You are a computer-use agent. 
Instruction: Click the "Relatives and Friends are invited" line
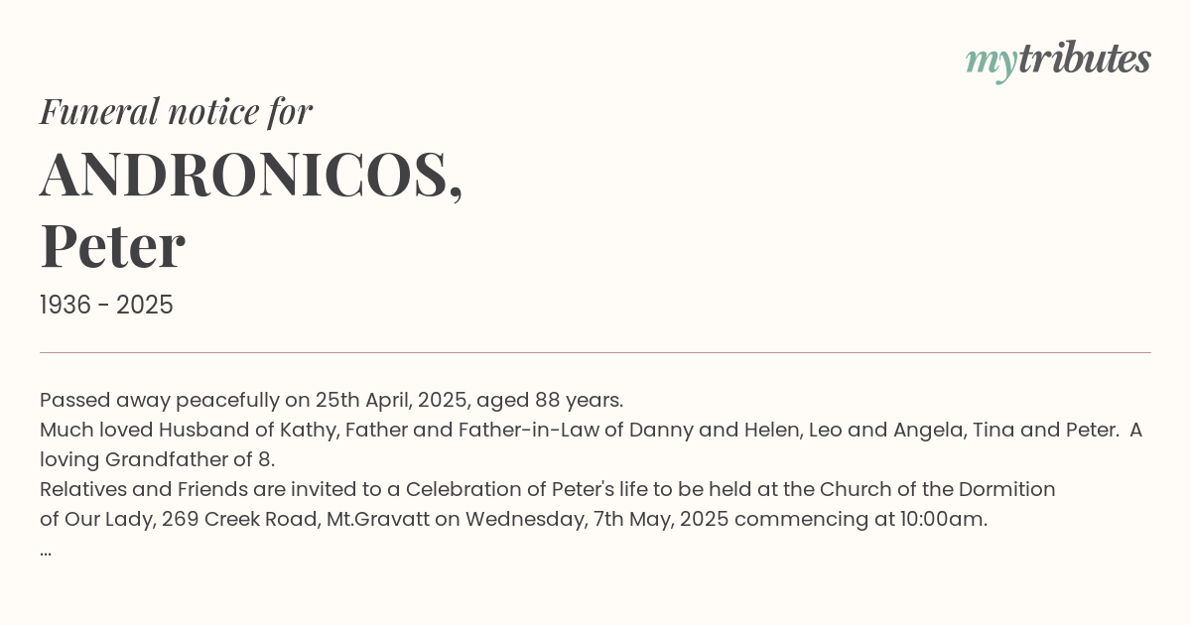click(x=548, y=489)
